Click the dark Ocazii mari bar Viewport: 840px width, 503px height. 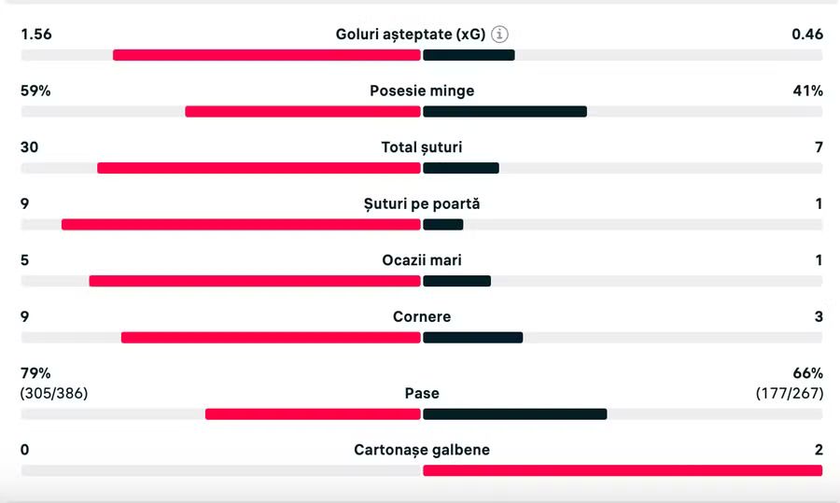[x=457, y=281]
